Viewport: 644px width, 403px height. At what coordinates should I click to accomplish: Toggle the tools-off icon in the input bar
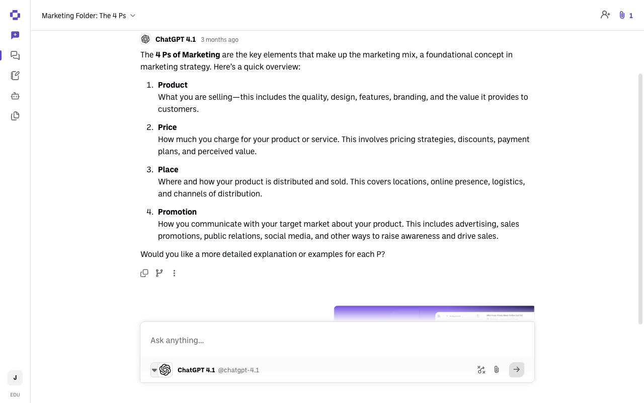coord(481,370)
